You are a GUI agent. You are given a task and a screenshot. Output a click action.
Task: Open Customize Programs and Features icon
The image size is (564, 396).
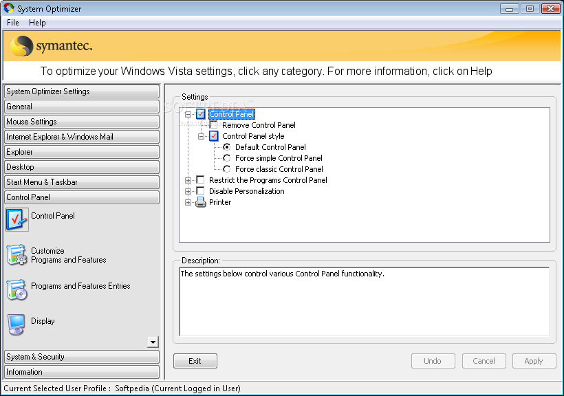click(17, 254)
